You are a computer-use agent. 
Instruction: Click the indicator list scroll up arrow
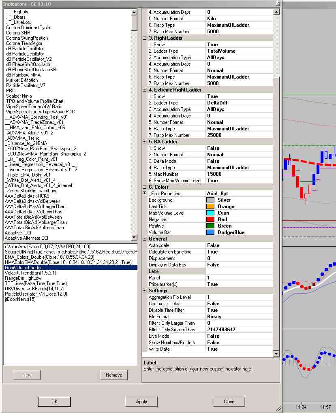pos(134,12)
